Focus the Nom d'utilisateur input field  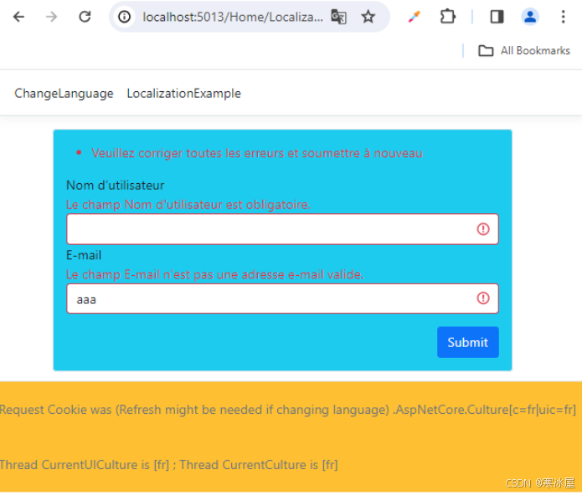[282, 229]
